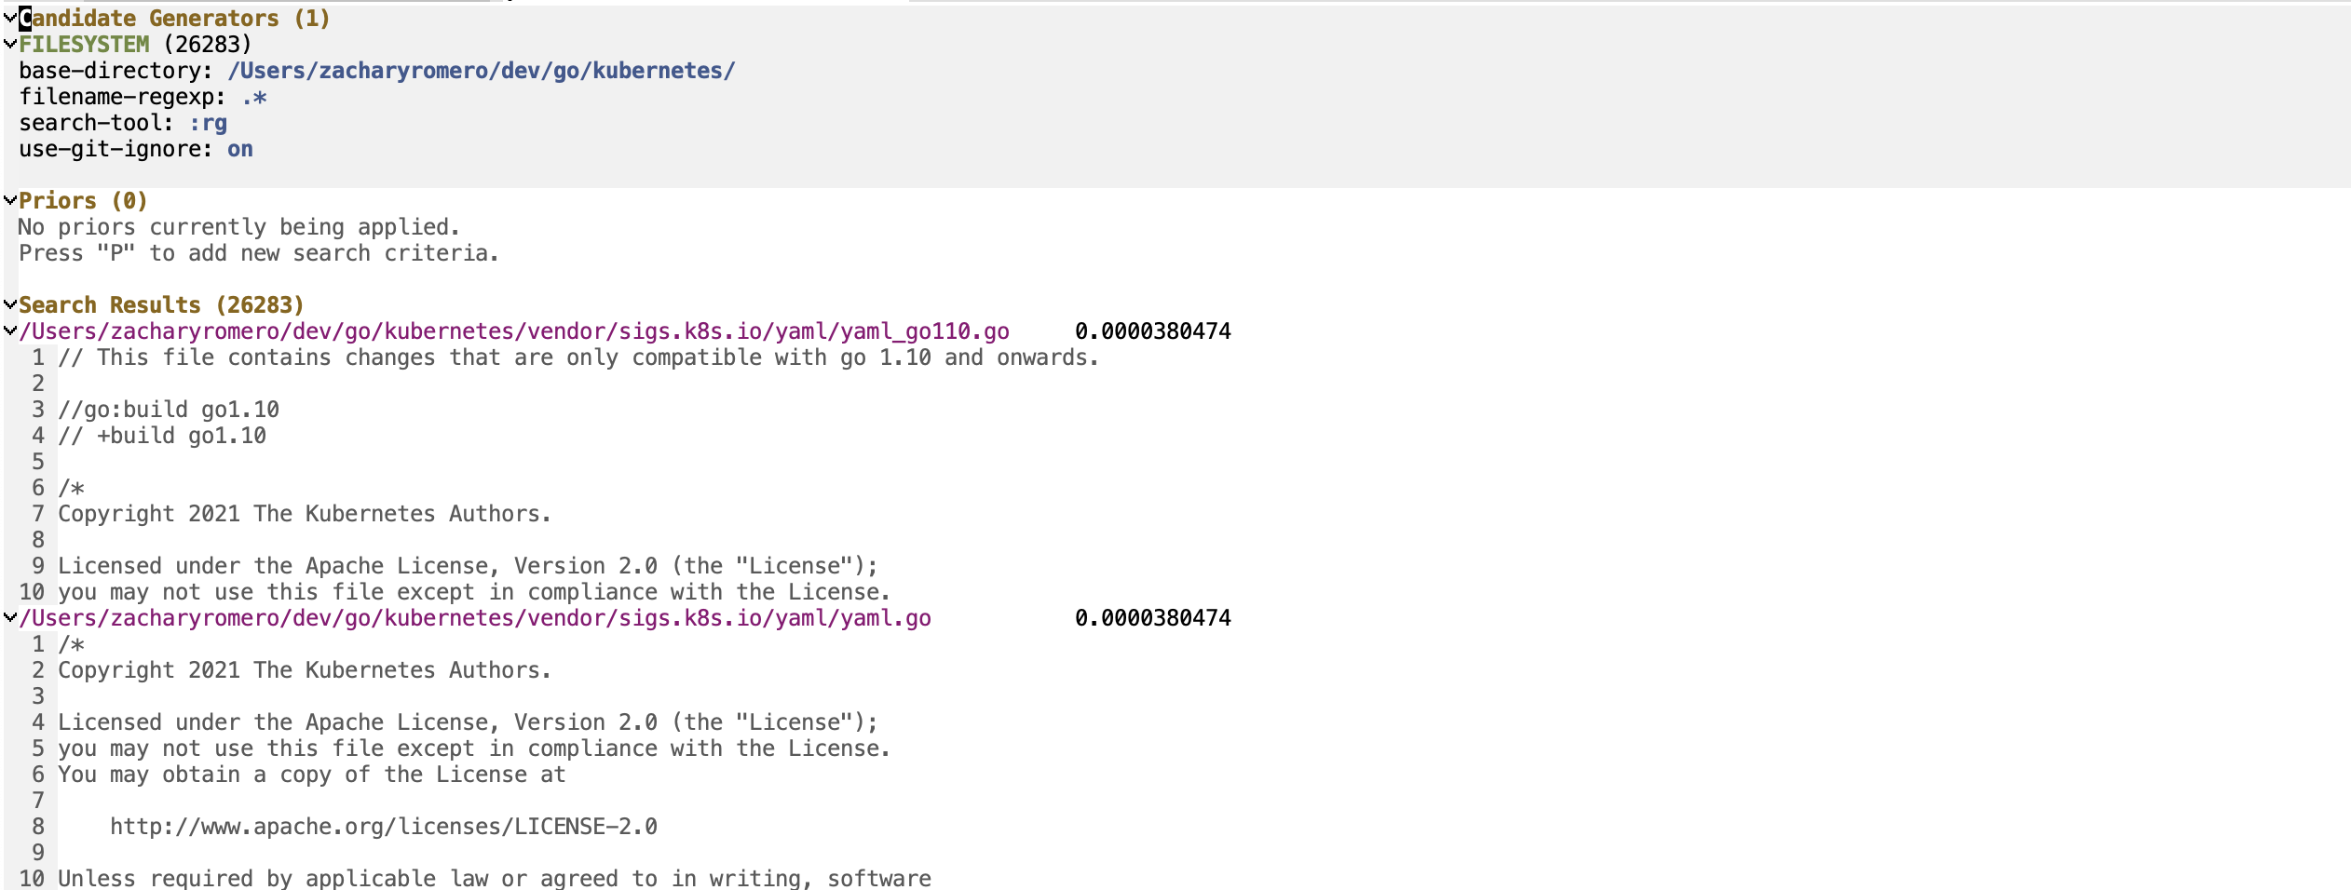
Task: Select the Copyright 2021 Kubernetes Authors line
Action: point(305,513)
